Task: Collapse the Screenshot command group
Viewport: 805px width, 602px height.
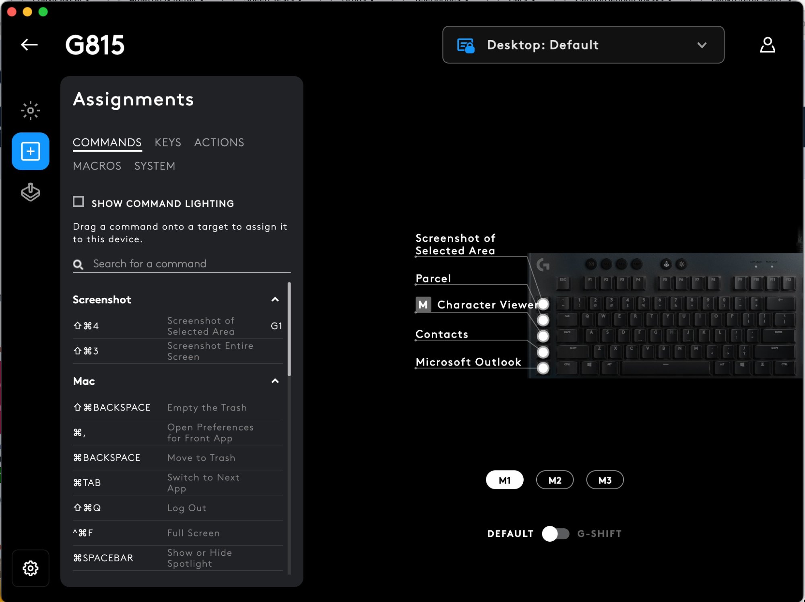Action: pyautogui.click(x=275, y=299)
